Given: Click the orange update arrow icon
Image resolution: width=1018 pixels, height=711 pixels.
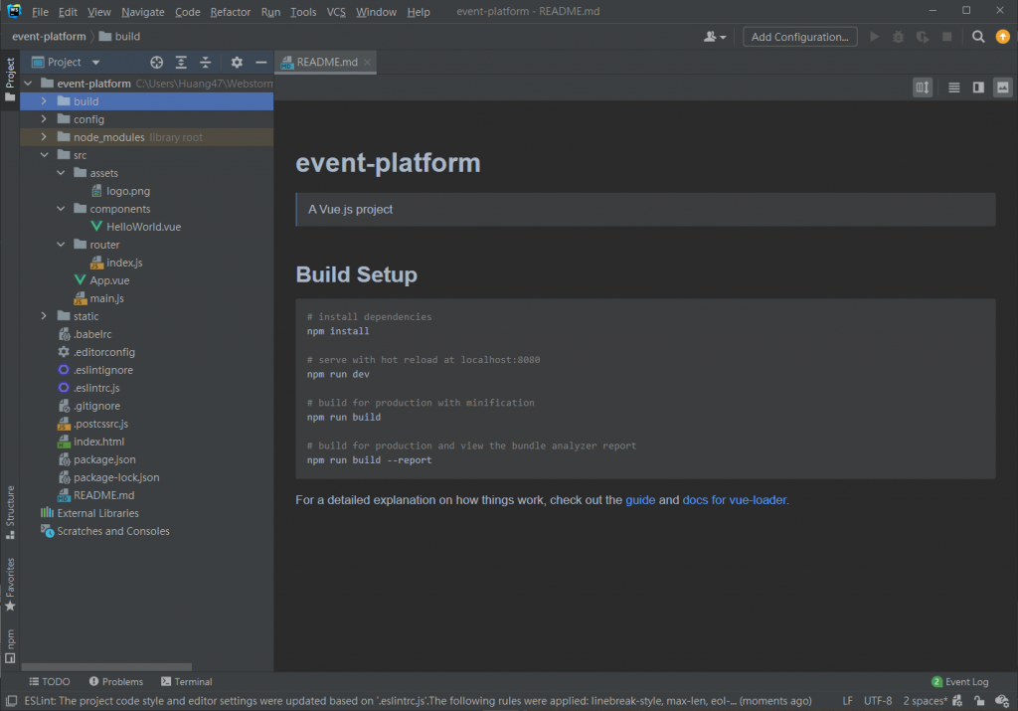Looking at the screenshot, I should [1002, 37].
